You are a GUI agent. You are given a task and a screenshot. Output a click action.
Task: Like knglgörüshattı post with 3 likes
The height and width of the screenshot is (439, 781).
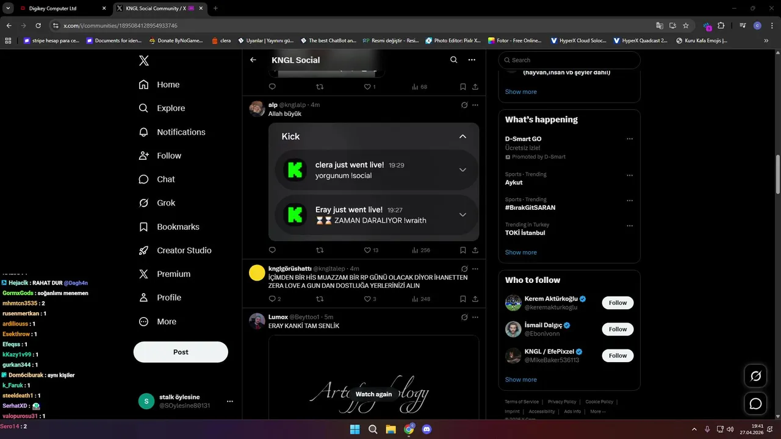(370, 299)
